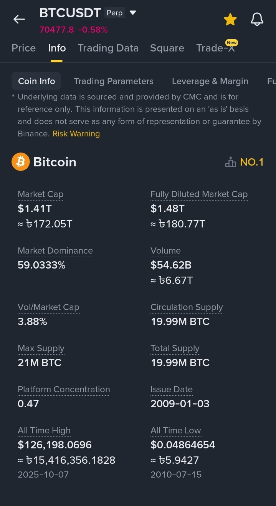Tap the back arrow icon
This screenshot has height=506, width=276.
pos(19,19)
